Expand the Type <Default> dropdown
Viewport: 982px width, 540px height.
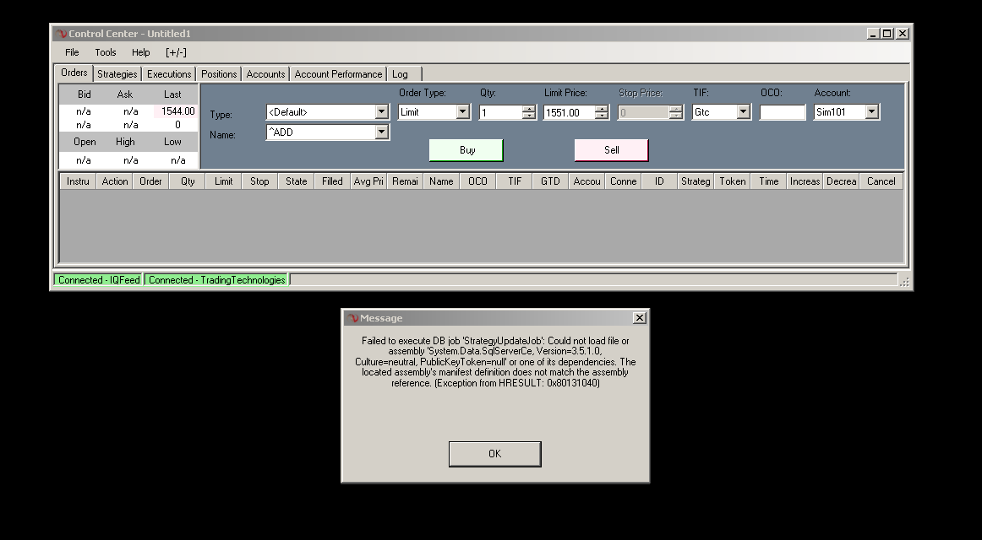pyautogui.click(x=381, y=112)
